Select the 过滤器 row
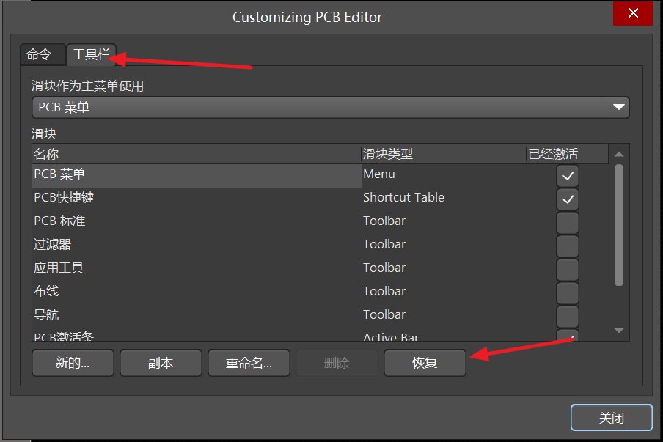663x442 pixels. pos(320,246)
